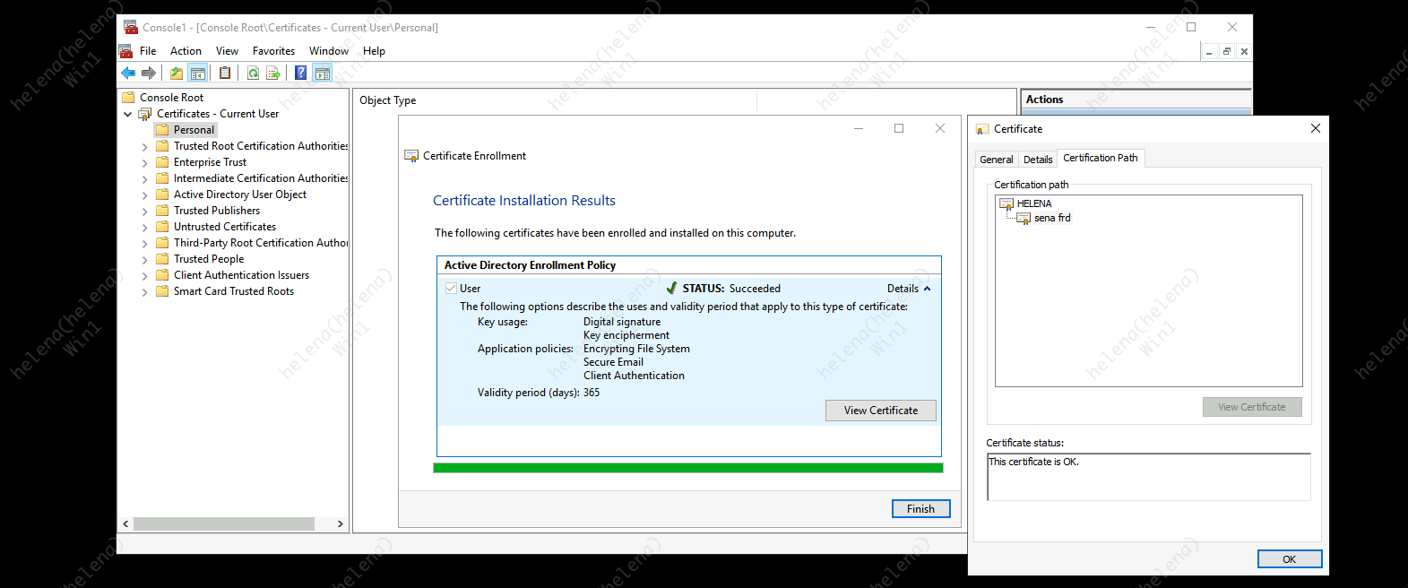Click the Refresh toolbar icon
Image resolution: width=1408 pixels, height=588 pixels.
click(254, 73)
